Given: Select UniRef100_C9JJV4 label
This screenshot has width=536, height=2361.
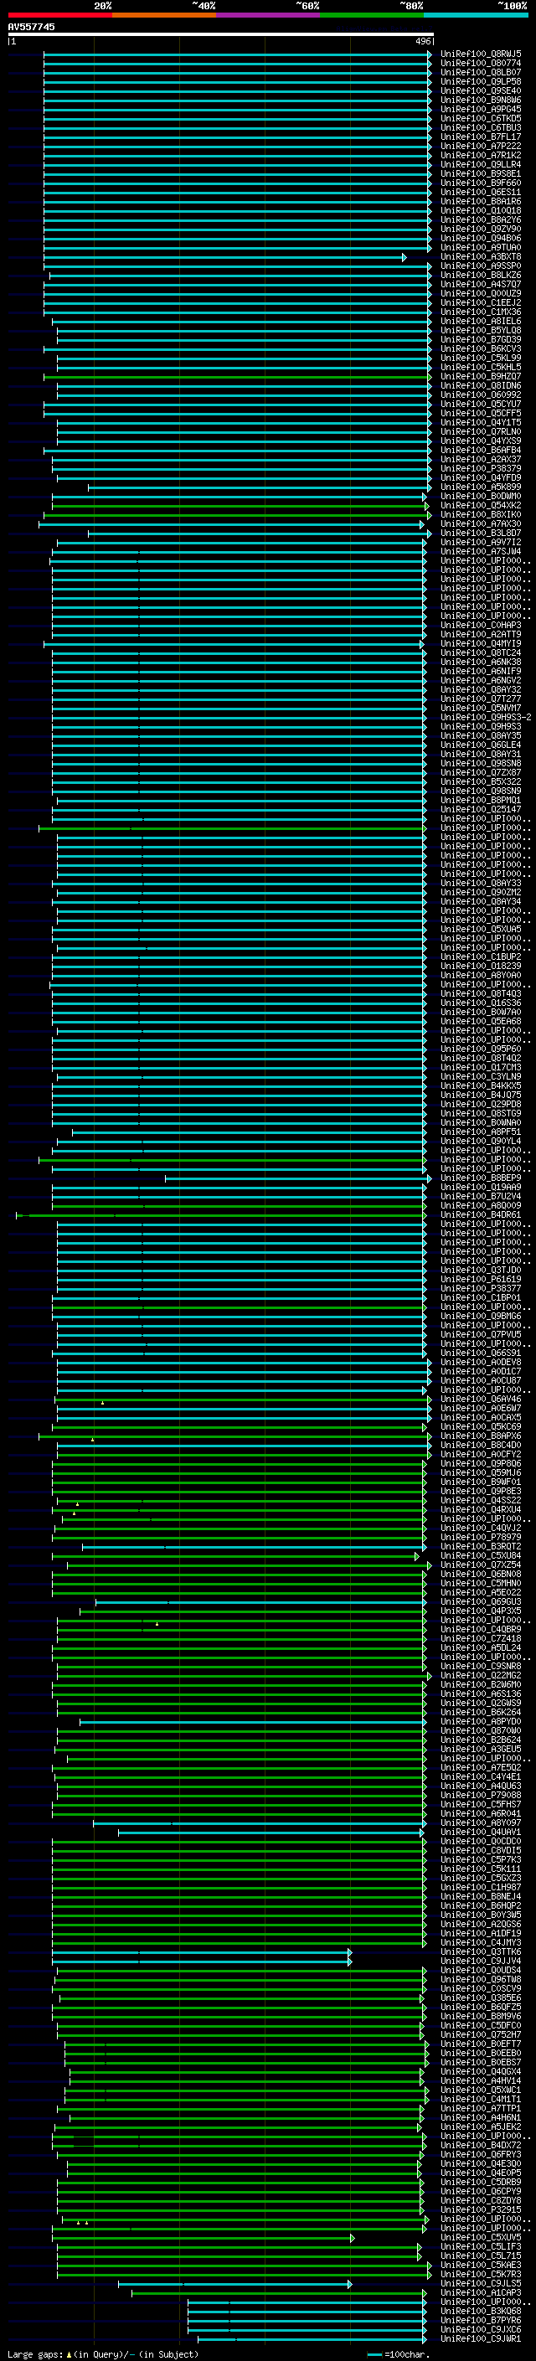Looking at the screenshot, I should pos(480,1961).
